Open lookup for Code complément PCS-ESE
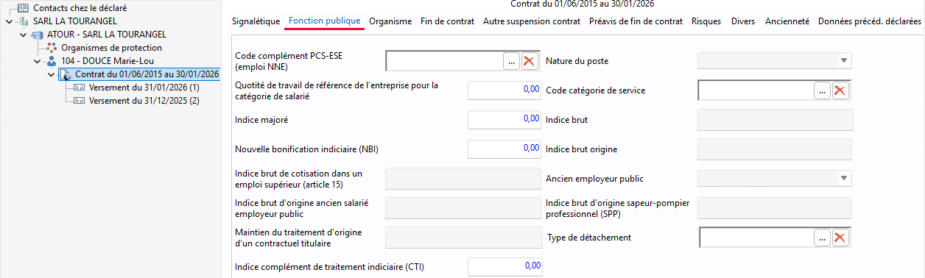This screenshot has height=278, width=925. tap(512, 61)
